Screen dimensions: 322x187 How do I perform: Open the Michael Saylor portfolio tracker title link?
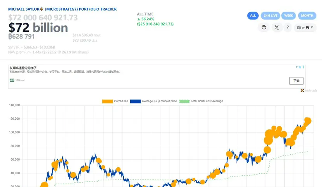(x=62, y=9)
